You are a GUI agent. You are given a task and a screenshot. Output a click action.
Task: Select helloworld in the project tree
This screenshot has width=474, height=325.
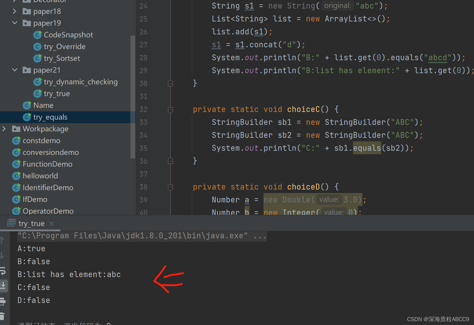pyautogui.click(x=40, y=176)
